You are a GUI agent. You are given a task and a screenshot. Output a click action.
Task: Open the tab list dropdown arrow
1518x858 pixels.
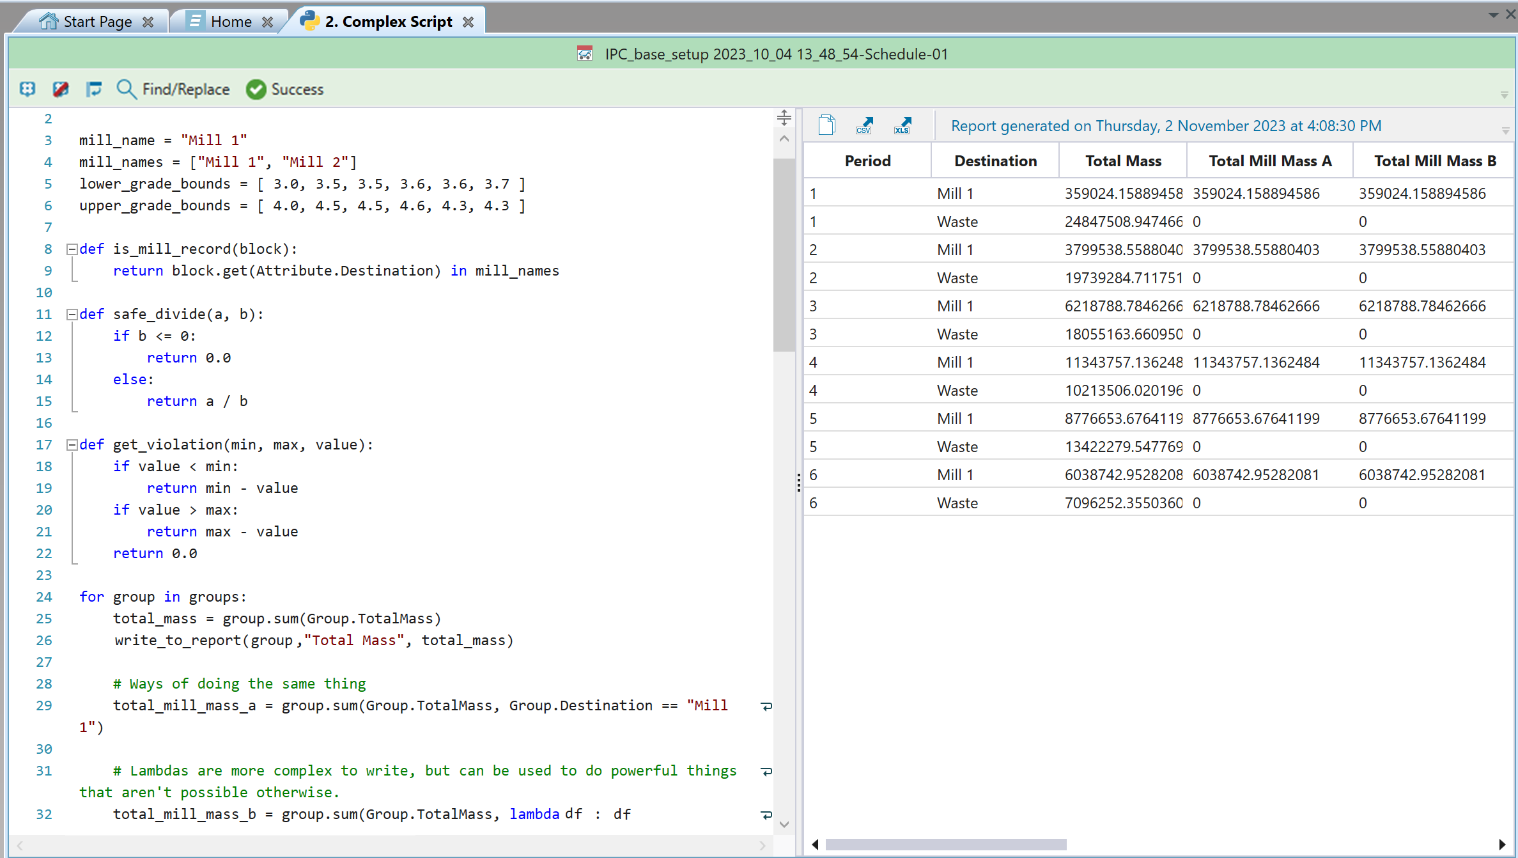click(x=1494, y=14)
